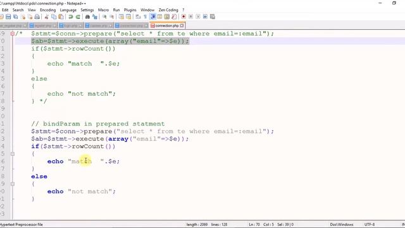Click the highlighted $ab execute line
The height and width of the screenshot is (228, 405).
[110, 41]
